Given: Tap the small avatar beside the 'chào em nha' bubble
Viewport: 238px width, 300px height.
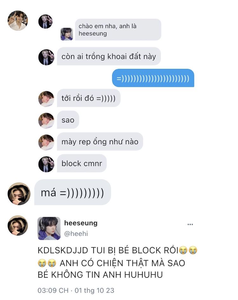Looking at the screenshot, I should click(x=67, y=34).
